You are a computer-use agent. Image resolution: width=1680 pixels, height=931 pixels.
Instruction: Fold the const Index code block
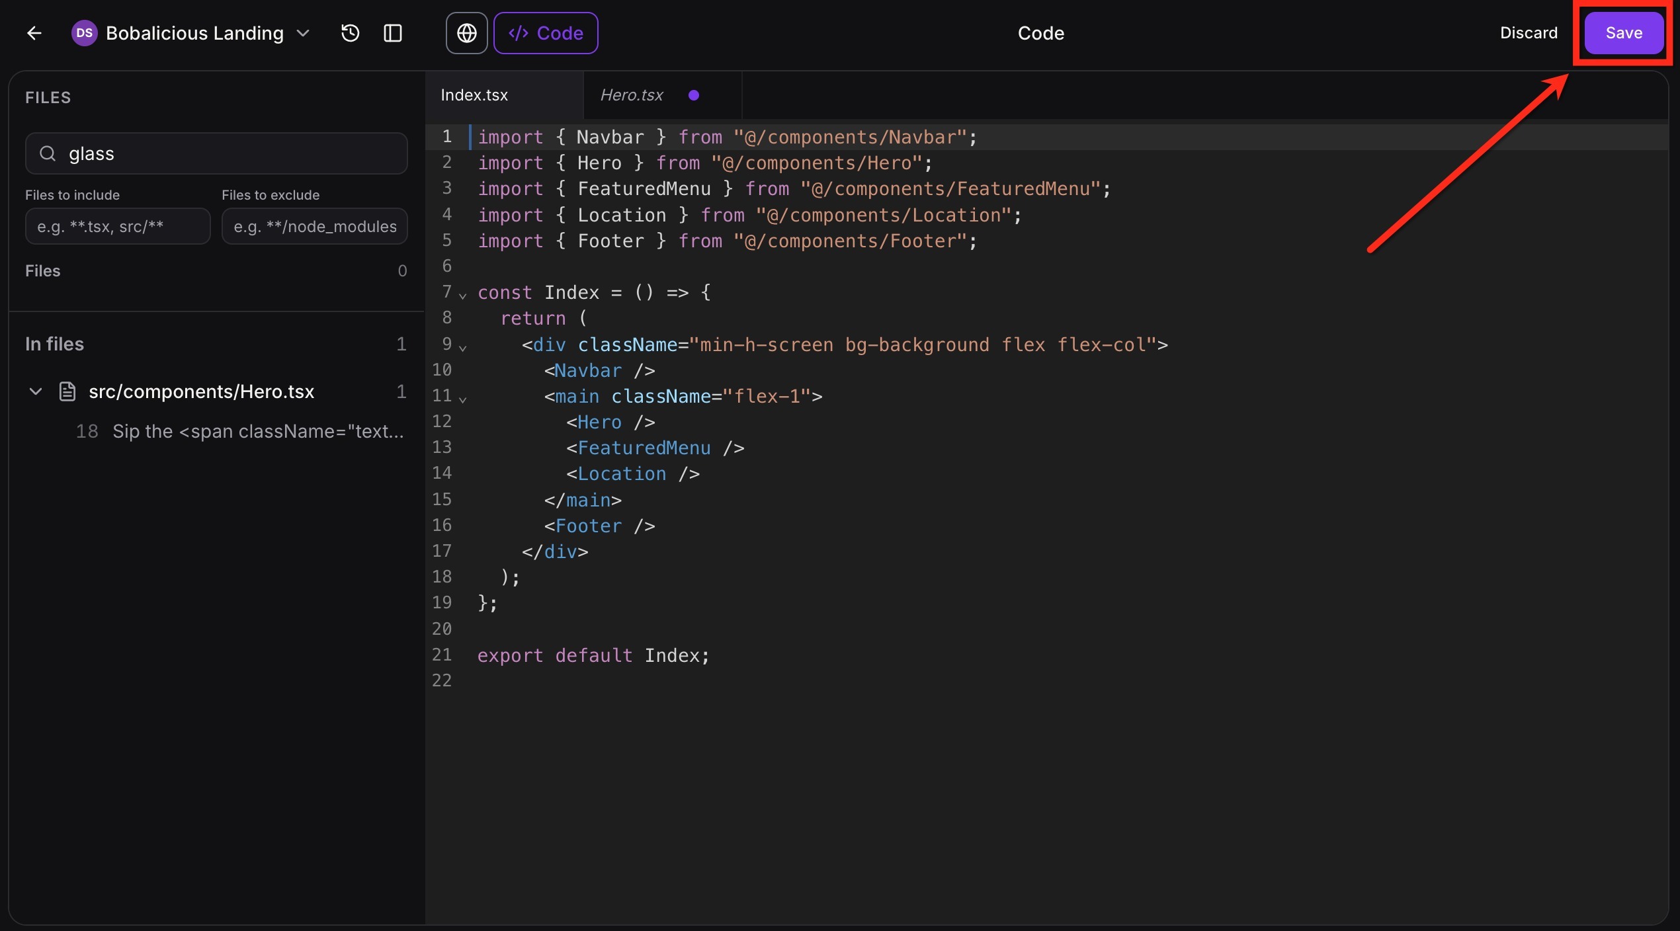[463, 295]
